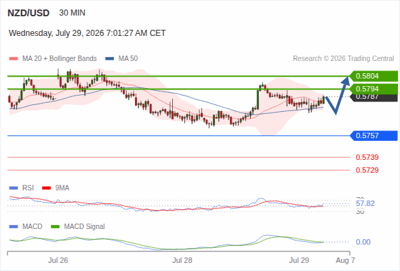Click the Jul 26 date axis label
The image size is (400, 271).
pyautogui.click(x=58, y=260)
